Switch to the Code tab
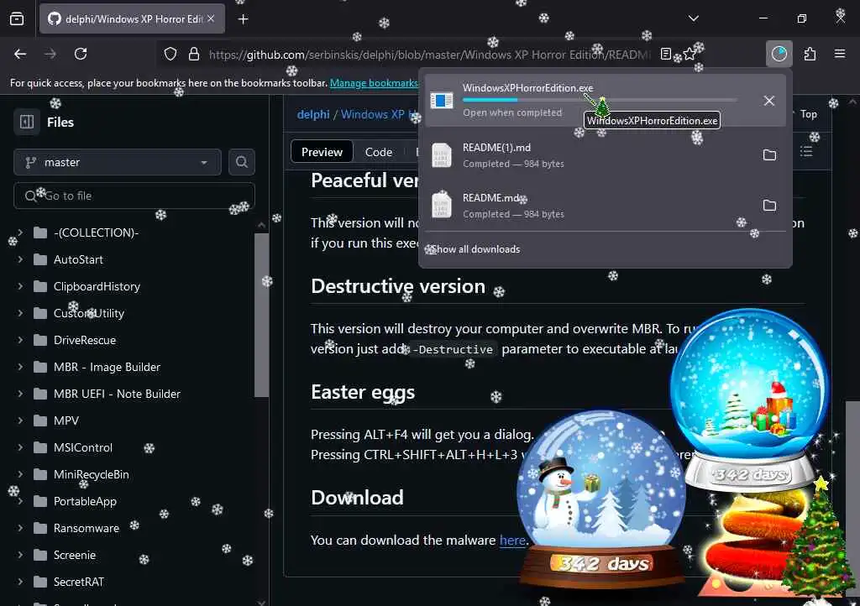860x606 pixels. [379, 152]
